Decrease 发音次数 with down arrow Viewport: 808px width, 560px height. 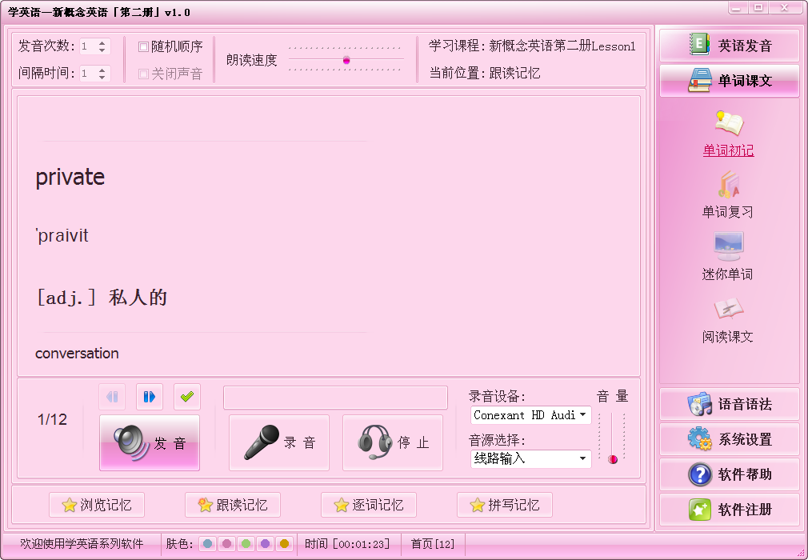[102, 50]
